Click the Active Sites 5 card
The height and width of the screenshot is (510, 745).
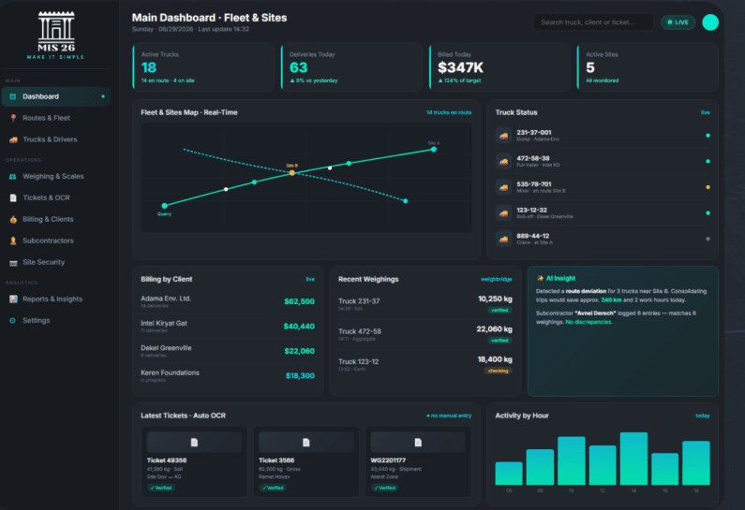coord(648,66)
